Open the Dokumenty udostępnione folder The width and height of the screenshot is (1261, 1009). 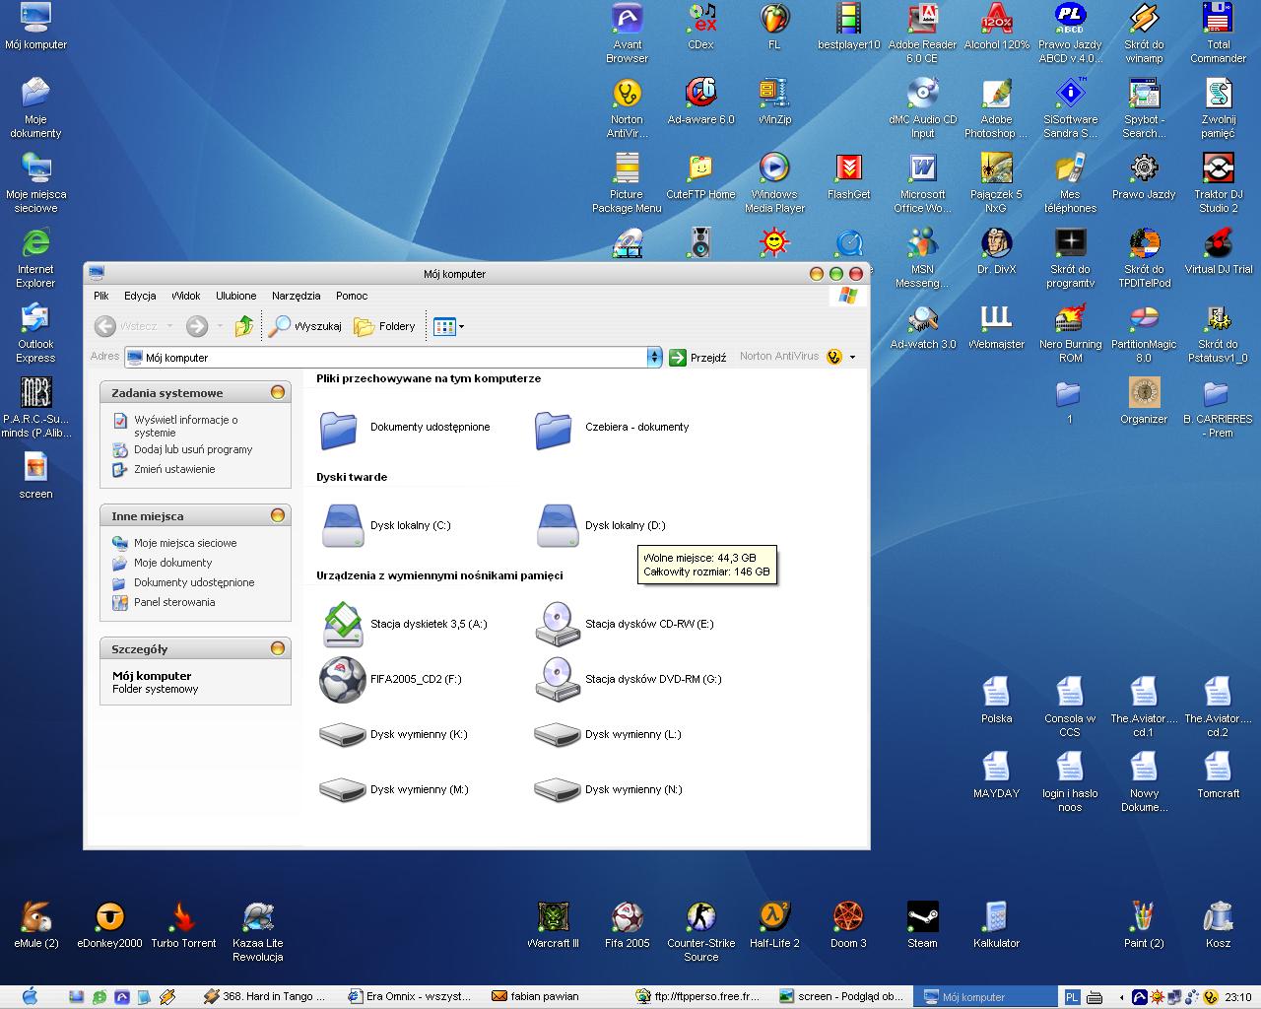pyautogui.click(x=339, y=430)
